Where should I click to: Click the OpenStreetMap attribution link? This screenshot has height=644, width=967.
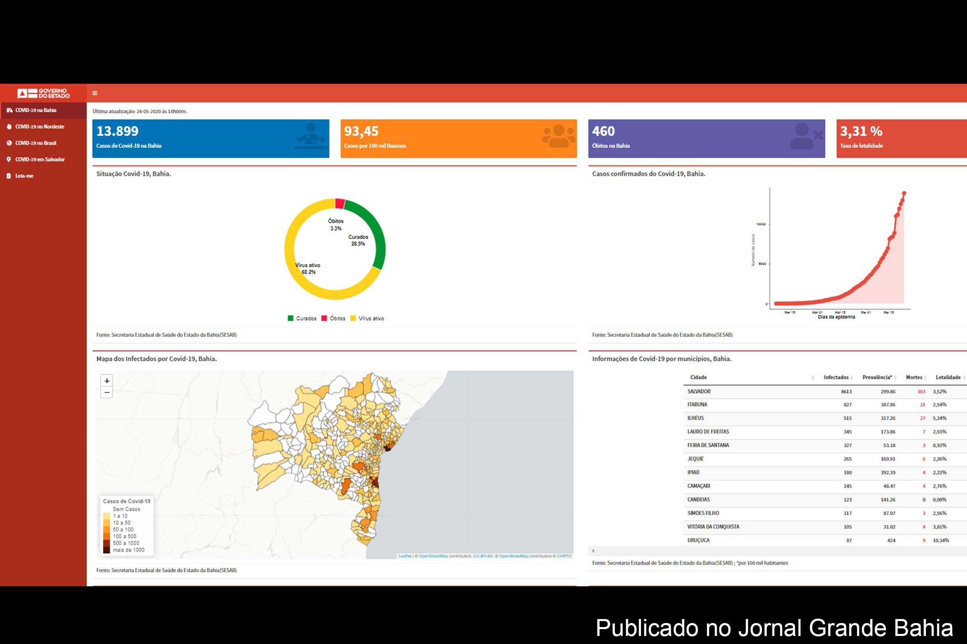click(x=435, y=556)
